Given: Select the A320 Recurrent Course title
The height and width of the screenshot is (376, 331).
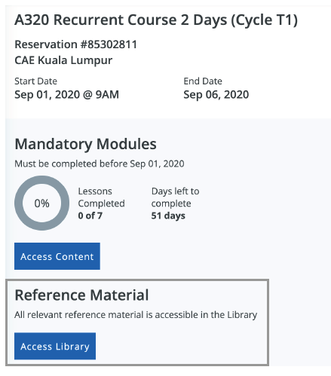Looking at the screenshot, I should point(156,20).
